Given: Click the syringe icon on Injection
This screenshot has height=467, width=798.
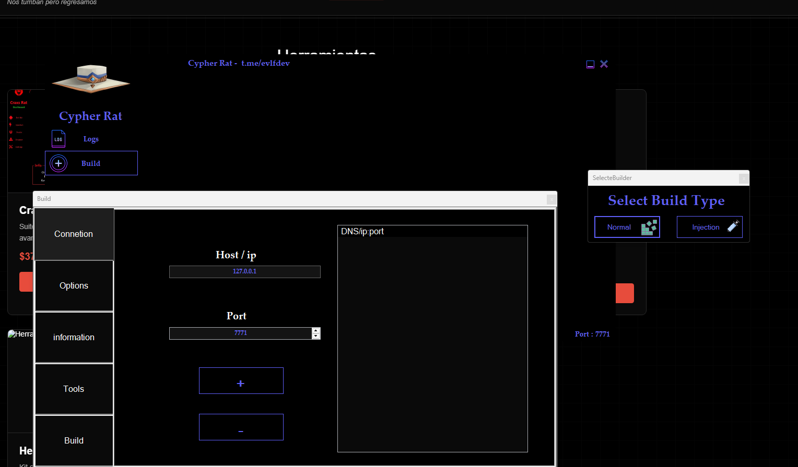Looking at the screenshot, I should 733,226.
